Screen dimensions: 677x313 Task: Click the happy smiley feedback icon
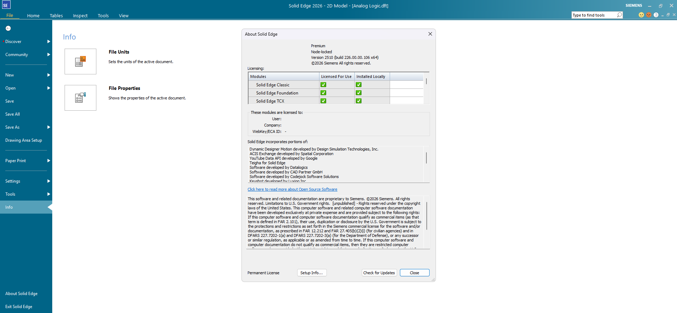pos(641,15)
